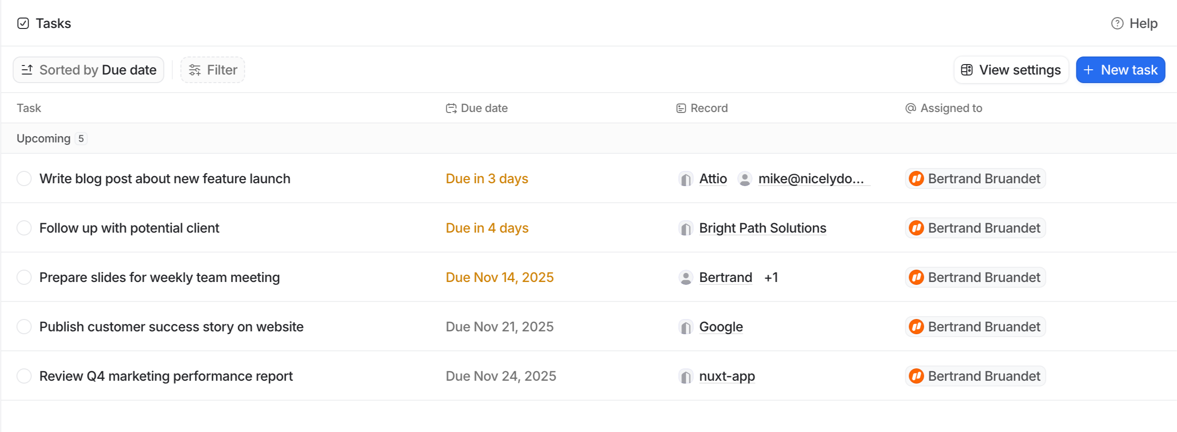Image resolution: width=1177 pixels, height=432 pixels.
Task: Click the Task column header
Action: click(x=29, y=108)
